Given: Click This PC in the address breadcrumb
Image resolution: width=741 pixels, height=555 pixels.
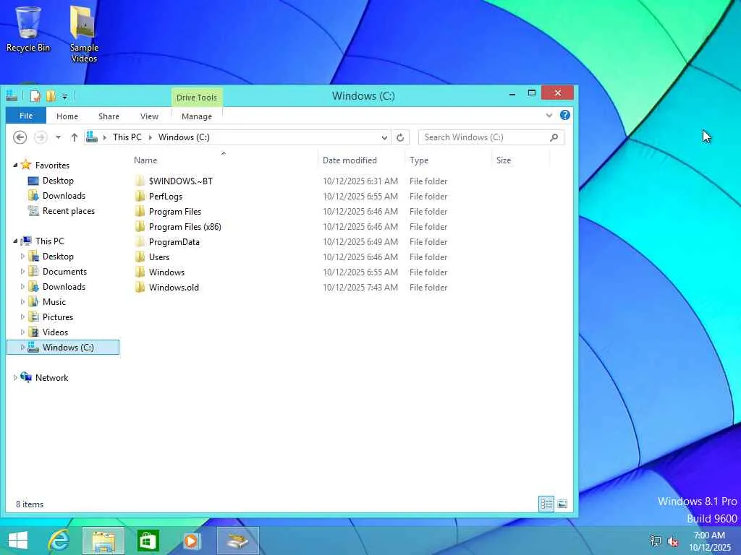Looking at the screenshot, I should tap(127, 137).
